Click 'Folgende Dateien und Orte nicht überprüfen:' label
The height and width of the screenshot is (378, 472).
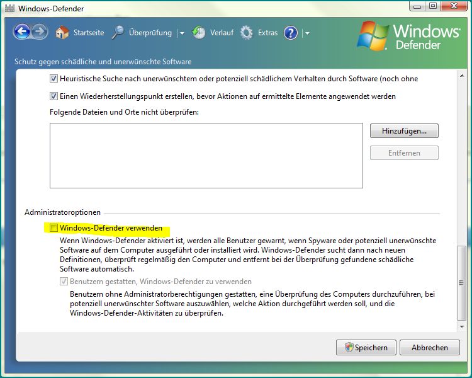click(x=124, y=112)
